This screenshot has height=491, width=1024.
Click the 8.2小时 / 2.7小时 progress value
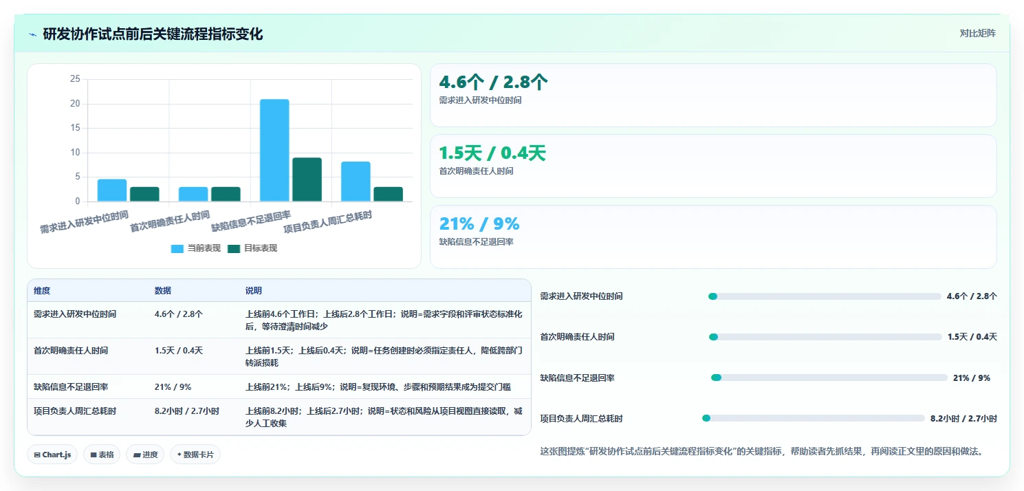coord(963,418)
